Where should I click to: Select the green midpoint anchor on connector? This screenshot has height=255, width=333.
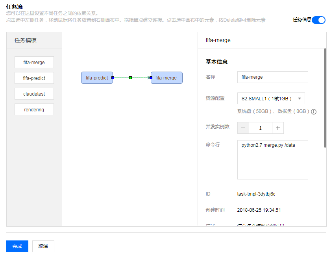click(x=130, y=78)
